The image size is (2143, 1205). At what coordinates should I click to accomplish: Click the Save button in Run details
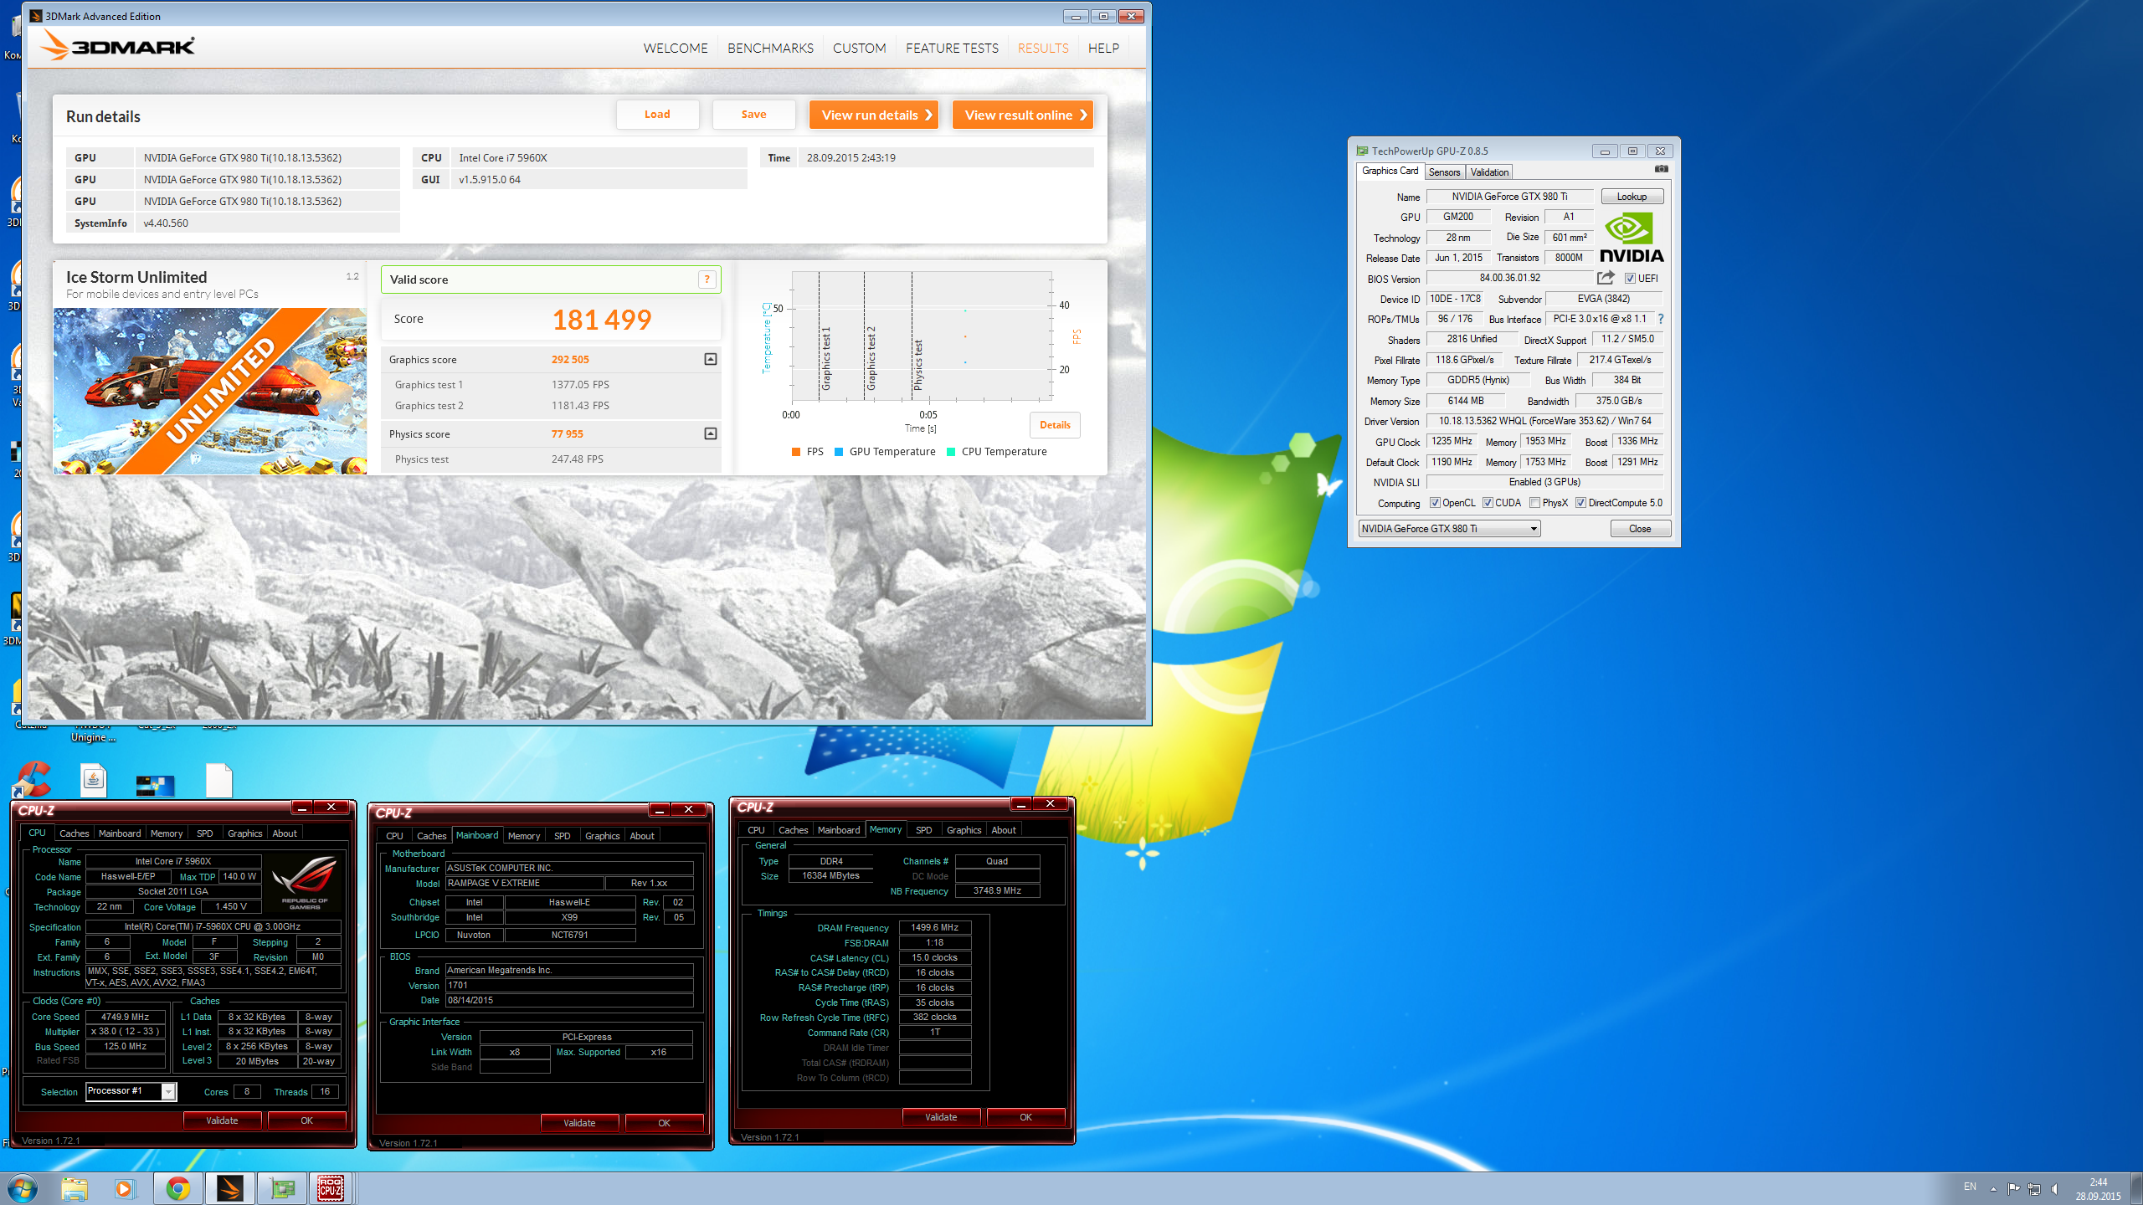pyautogui.click(x=753, y=115)
